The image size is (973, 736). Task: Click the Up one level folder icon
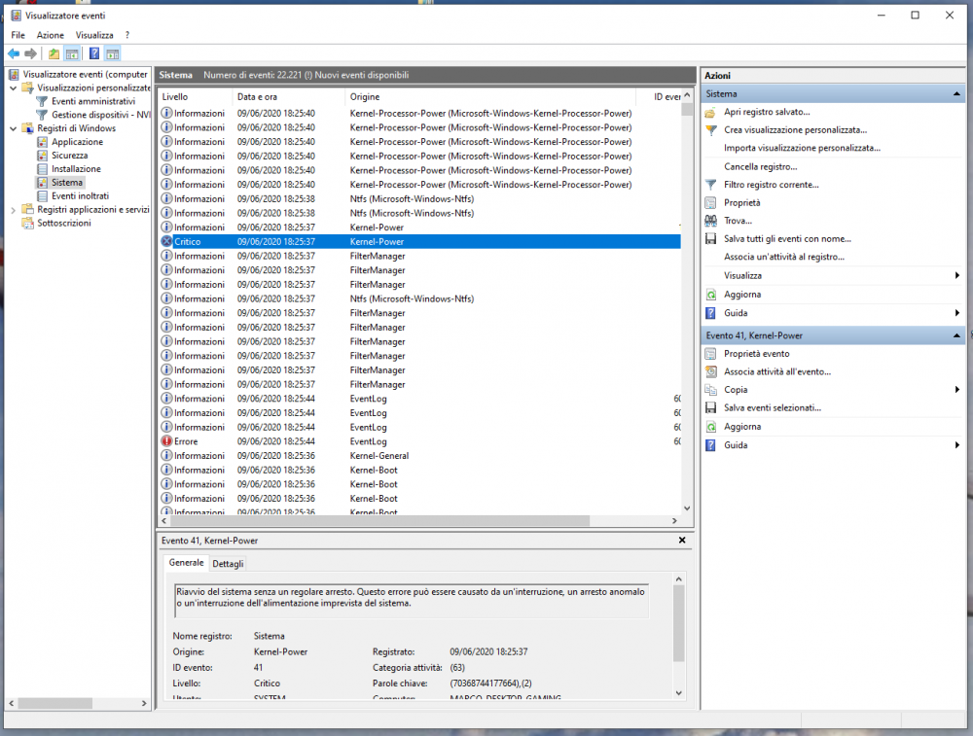pyautogui.click(x=54, y=53)
